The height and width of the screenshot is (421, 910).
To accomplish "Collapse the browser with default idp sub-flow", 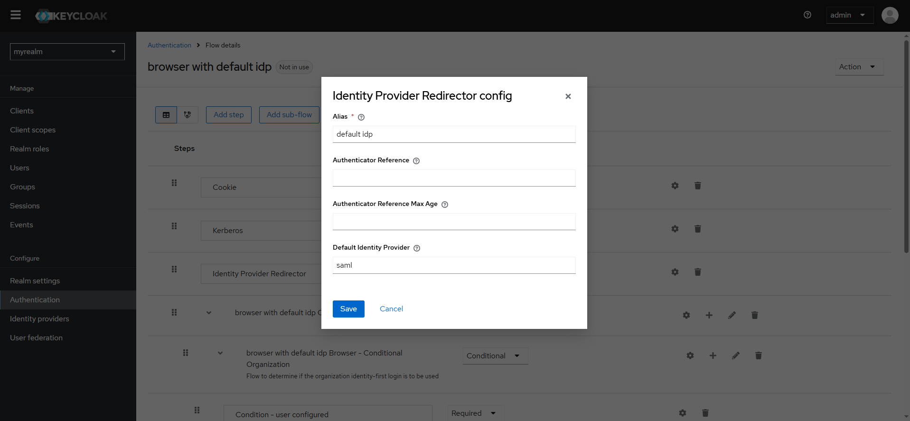I will 209,313.
